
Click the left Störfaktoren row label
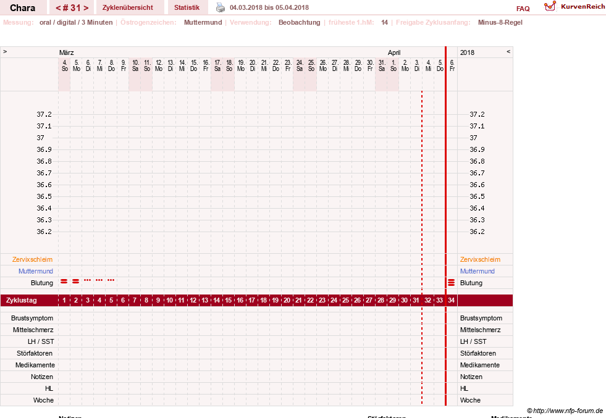click(35, 353)
